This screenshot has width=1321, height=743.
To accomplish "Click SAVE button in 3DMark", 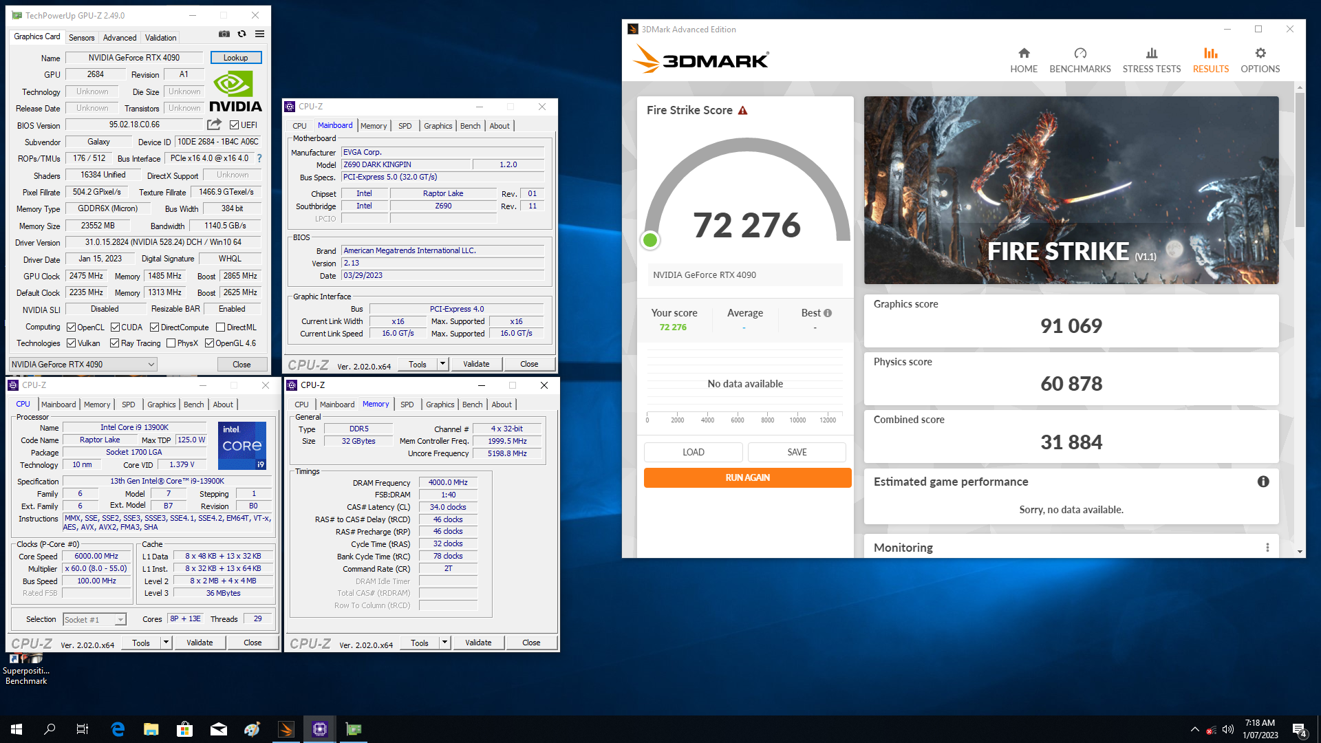I will [797, 452].
